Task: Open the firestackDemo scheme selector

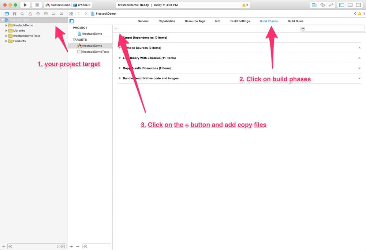Action: click(58, 5)
